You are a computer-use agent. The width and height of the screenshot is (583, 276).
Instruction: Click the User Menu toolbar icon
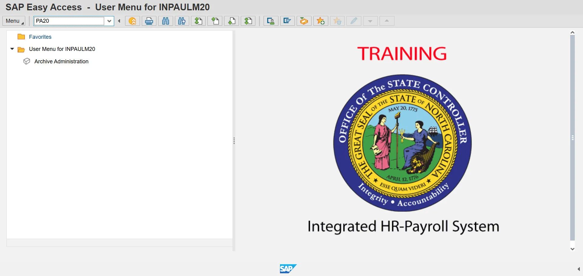pyautogui.click(x=271, y=21)
